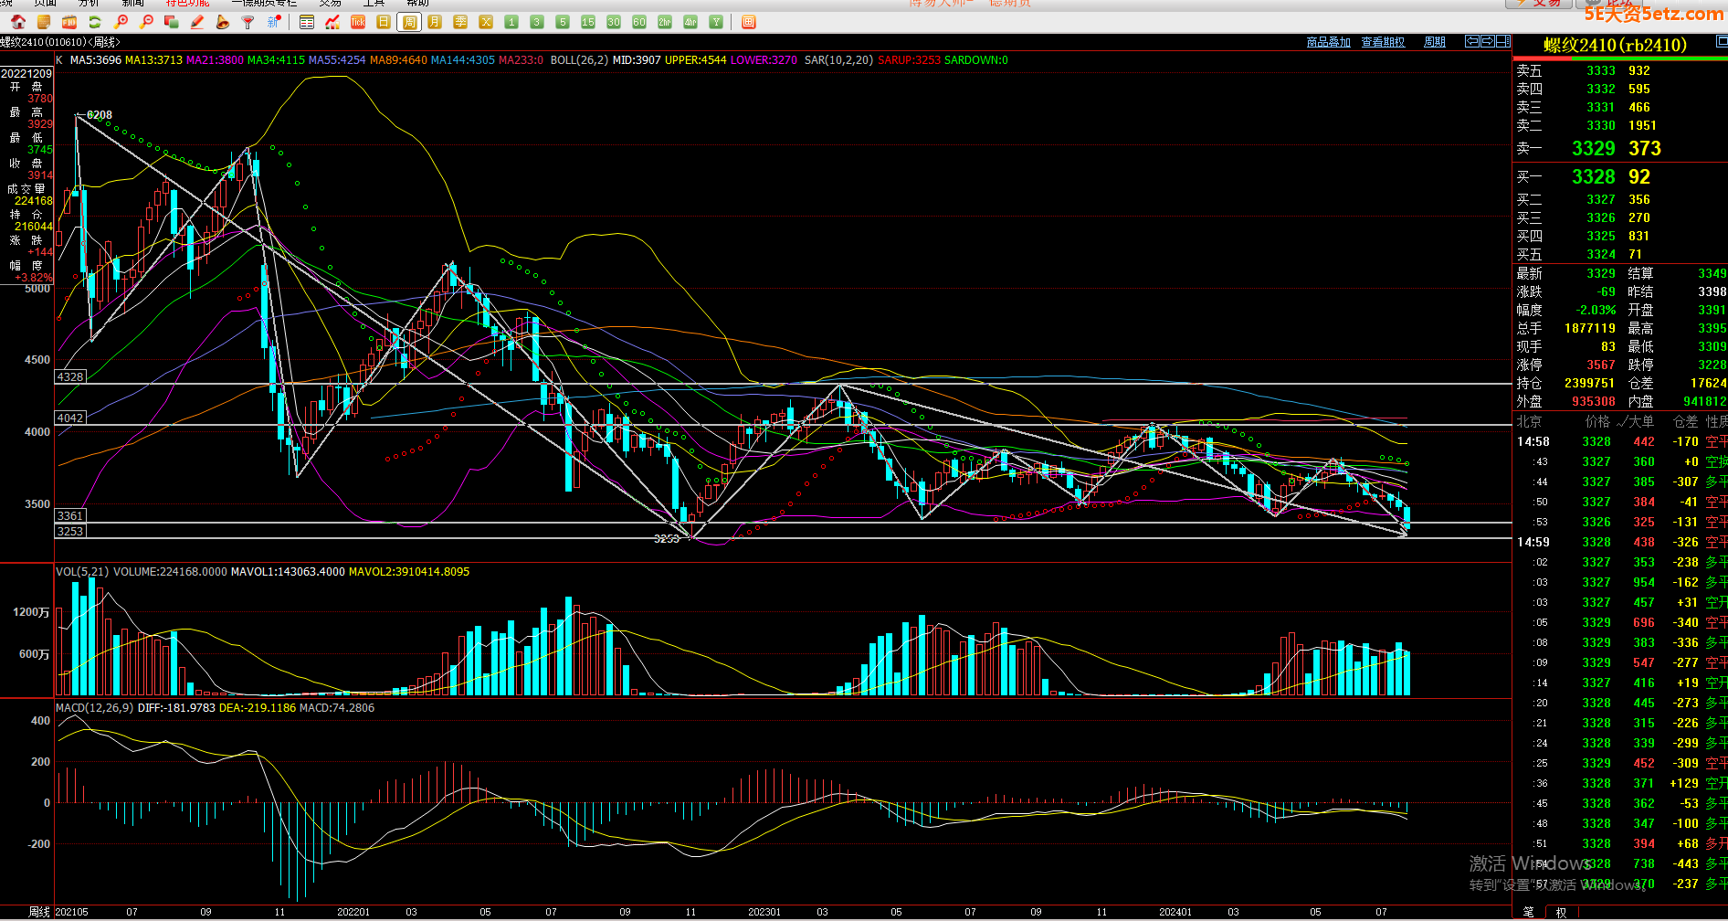This screenshot has height=921, width=1728.
Task: Click the 查看期权 link
Action: click(x=1383, y=42)
